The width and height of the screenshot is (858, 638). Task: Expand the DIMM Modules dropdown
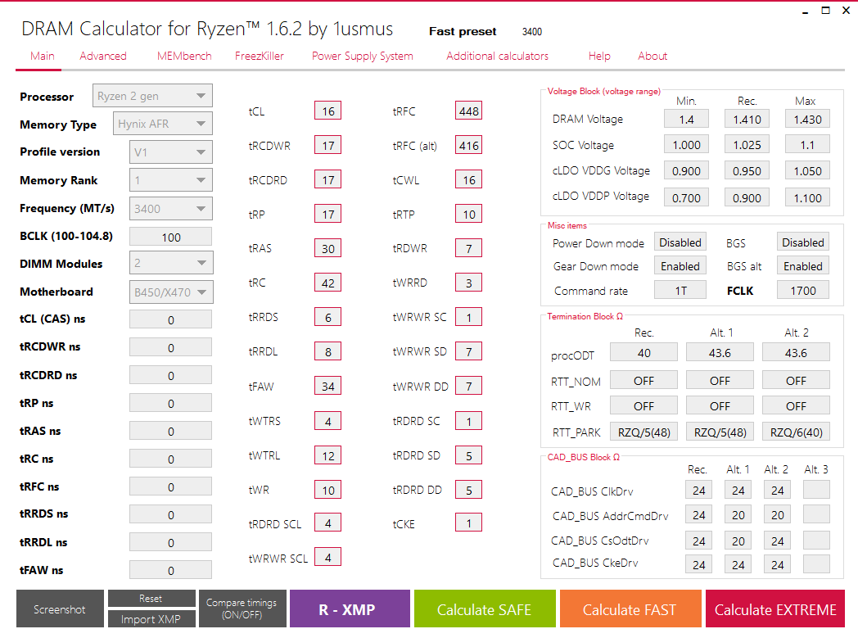[x=171, y=263]
